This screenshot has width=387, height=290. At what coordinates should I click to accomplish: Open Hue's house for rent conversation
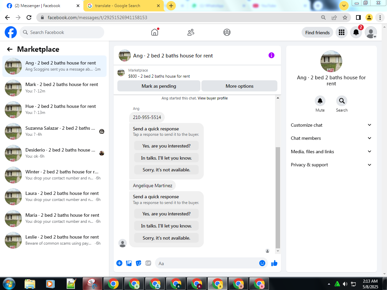[x=54, y=109]
